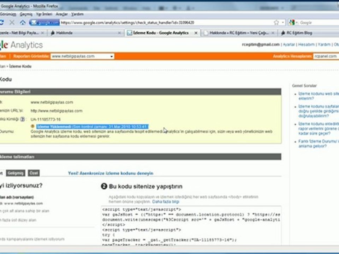
Task: Click google.com site identity badge
Action: click(x=44, y=23)
